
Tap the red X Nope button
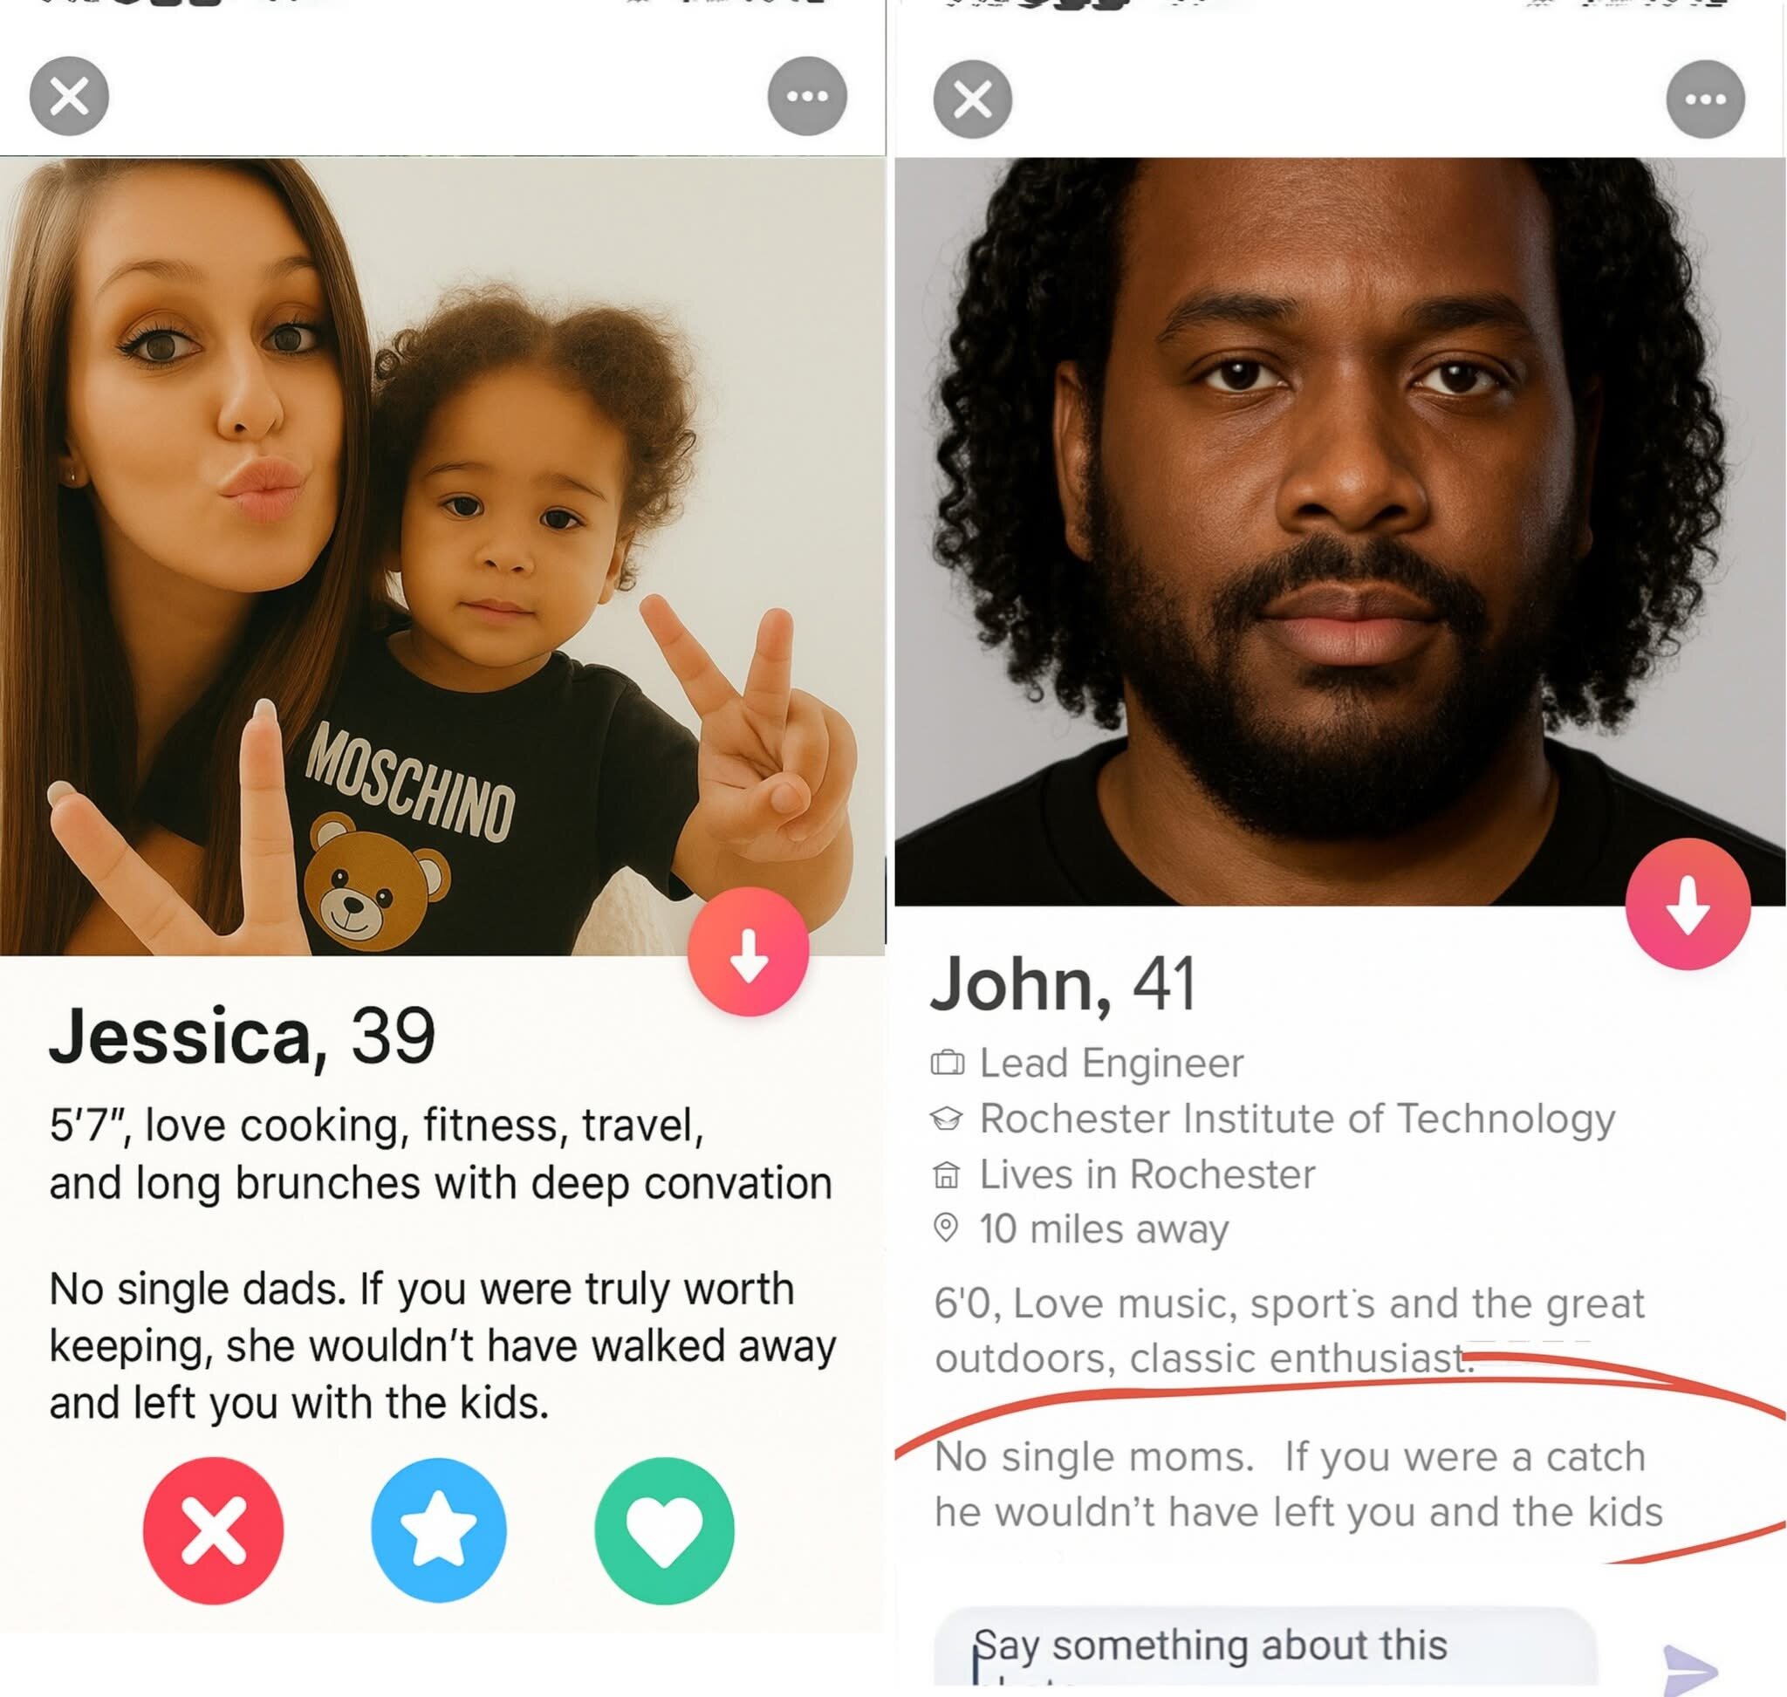tap(214, 1530)
